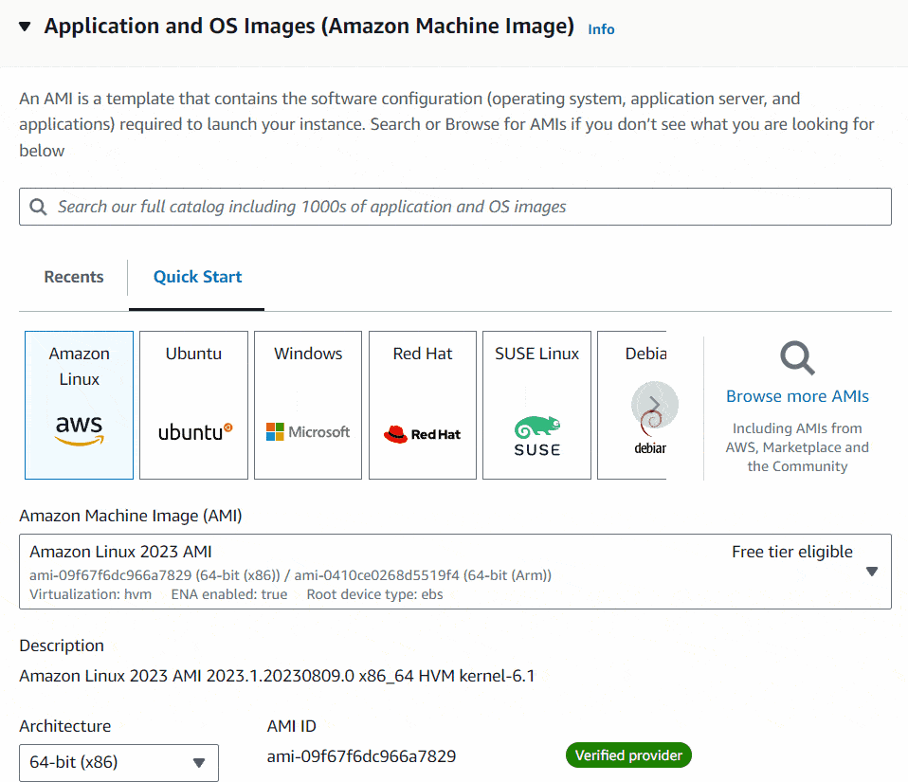
Task: Select the Ubuntu AMI tile
Action: tap(193, 405)
